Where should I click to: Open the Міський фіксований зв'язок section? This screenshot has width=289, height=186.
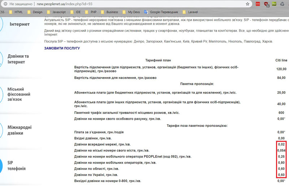(x=19, y=94)
